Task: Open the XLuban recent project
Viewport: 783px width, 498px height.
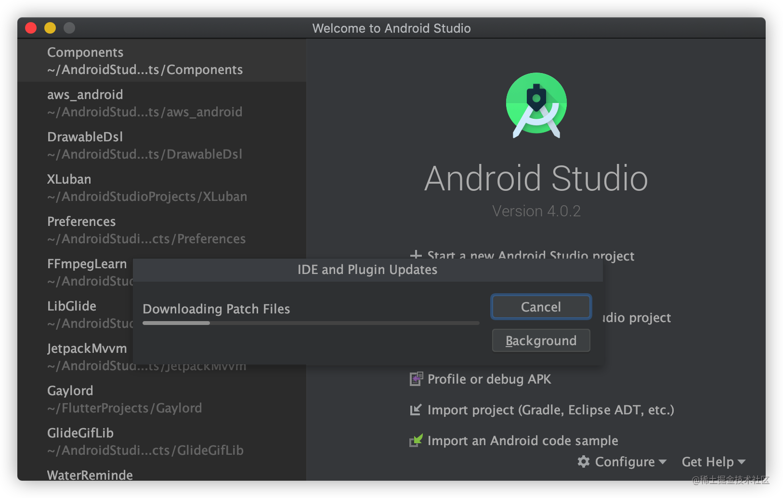Action: pos(162,187)
